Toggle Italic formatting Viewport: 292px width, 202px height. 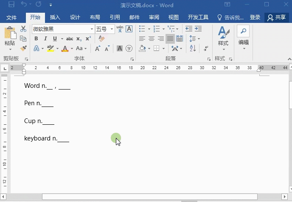pyautogui.click(x=44, y=39)
